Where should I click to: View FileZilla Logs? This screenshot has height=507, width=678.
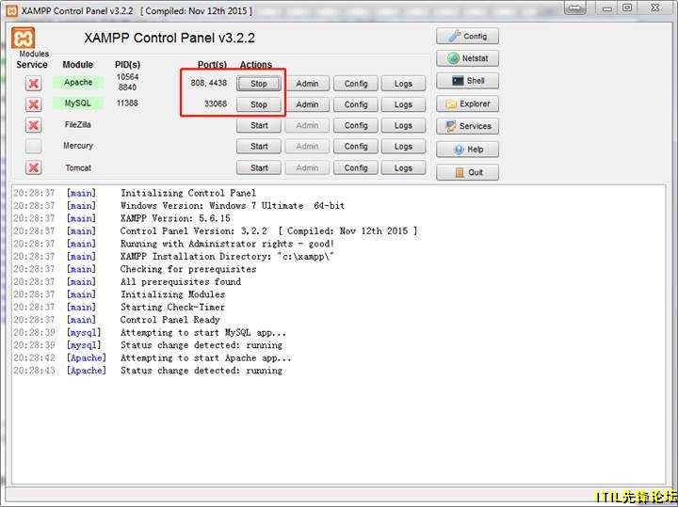click(403, 125)
